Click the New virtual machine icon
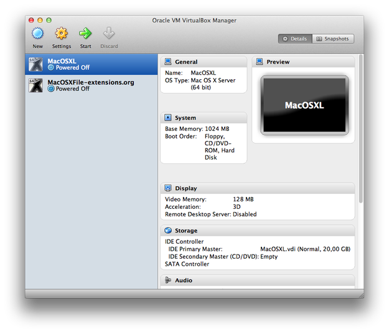 coord(38,34)
